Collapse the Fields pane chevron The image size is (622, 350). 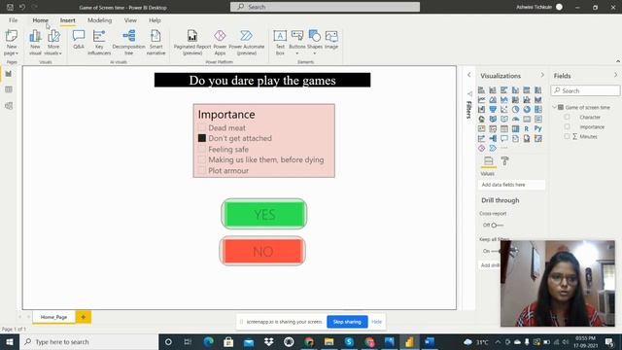pyautogui.click(x=615, y=75)
